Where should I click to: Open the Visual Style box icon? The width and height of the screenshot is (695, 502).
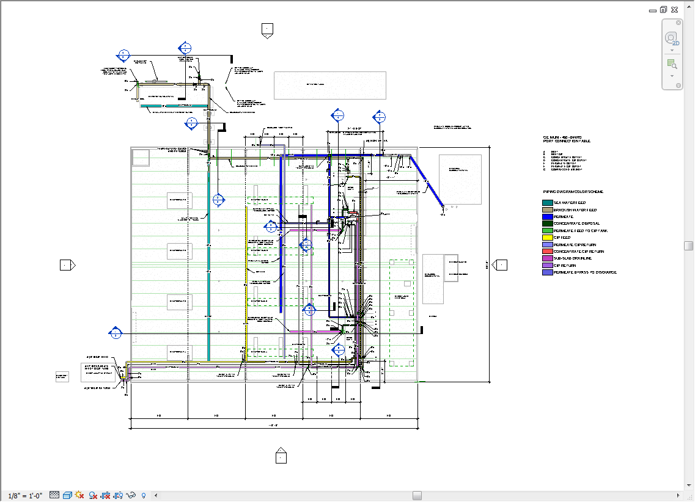point(67,495)
